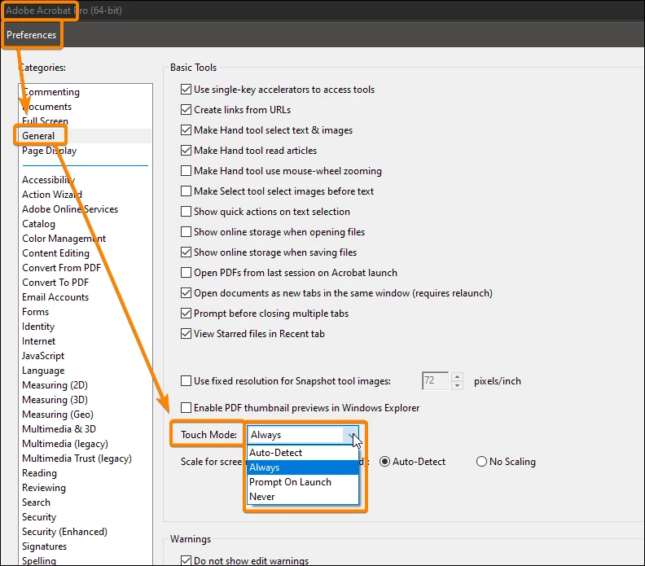Open the Touch Mode dropdown arrow
Screen dimensions: 645x566
[352, 435]
